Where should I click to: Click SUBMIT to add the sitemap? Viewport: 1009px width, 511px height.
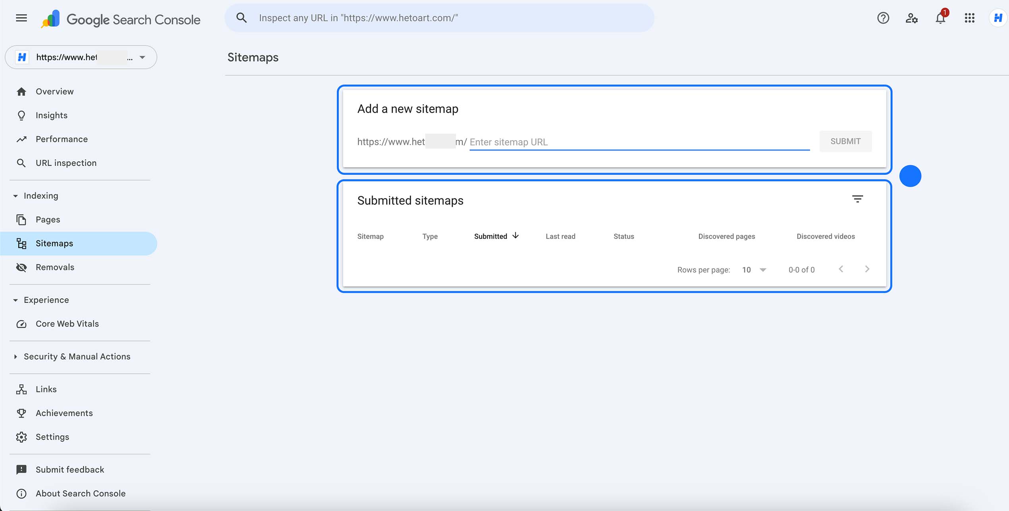point(845,141)
